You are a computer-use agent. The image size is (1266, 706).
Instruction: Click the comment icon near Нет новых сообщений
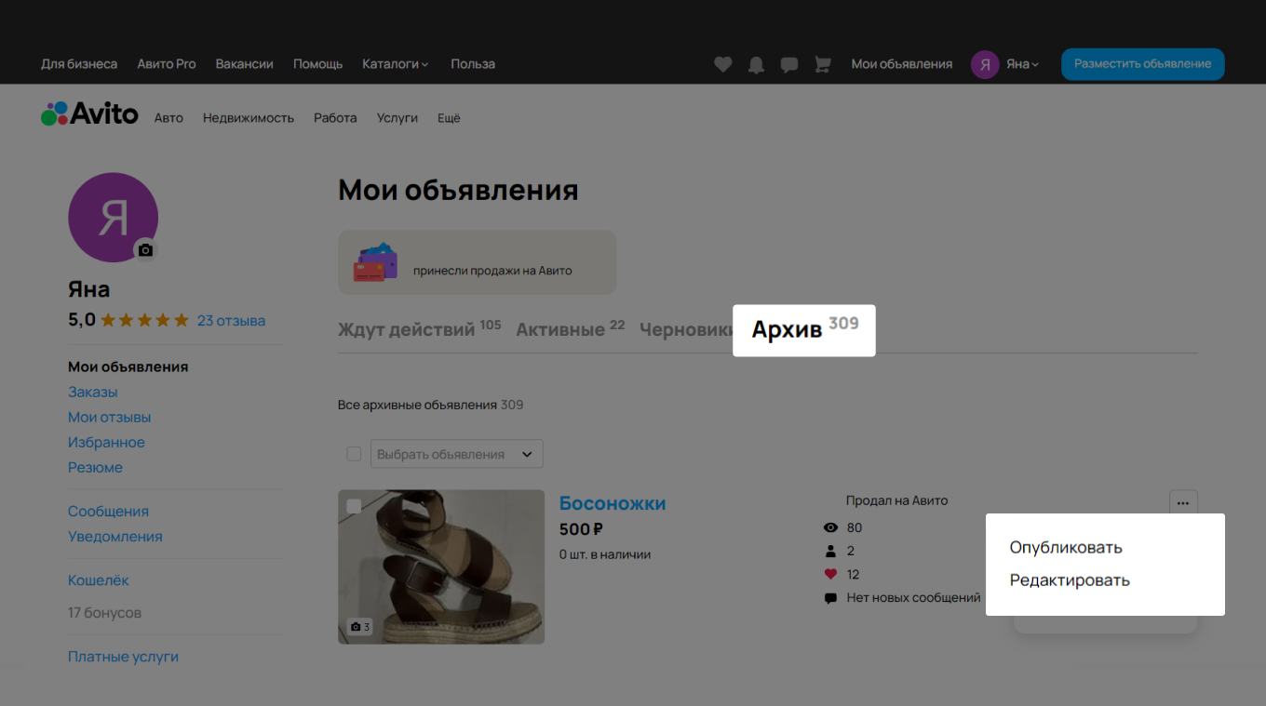tap(830, 598)
